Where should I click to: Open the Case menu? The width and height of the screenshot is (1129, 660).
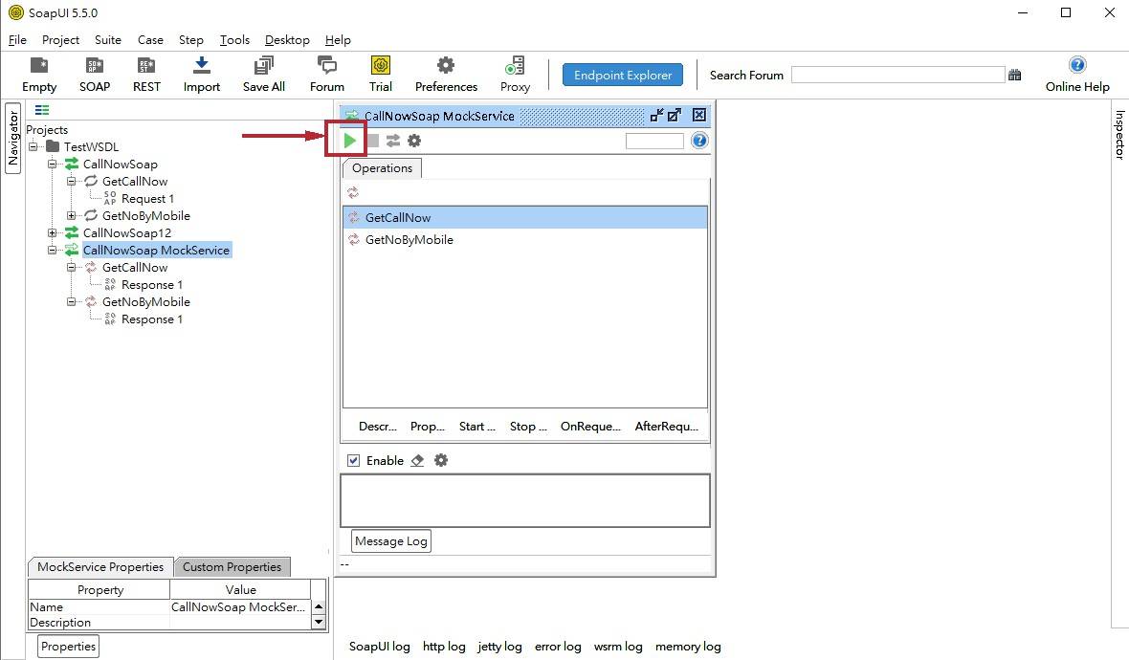(150, 39)
